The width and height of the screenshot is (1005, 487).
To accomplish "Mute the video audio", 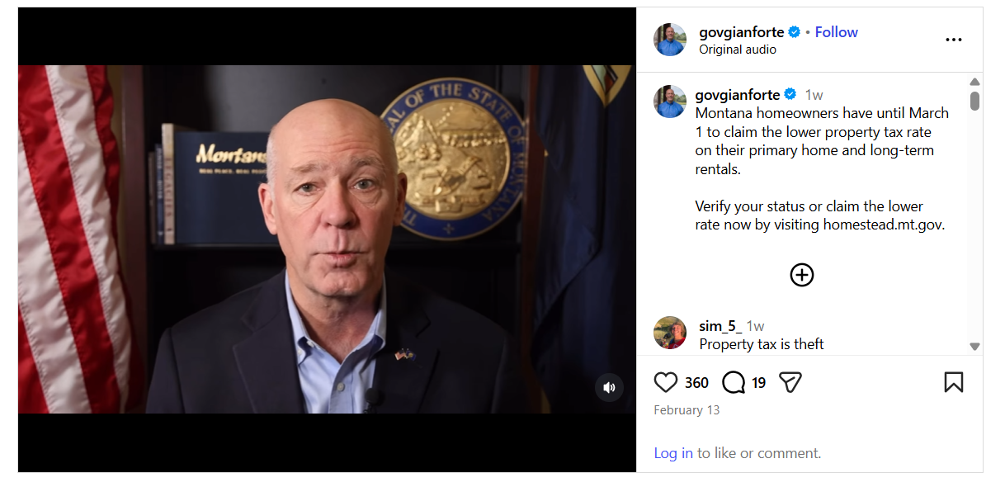I will (609, 387).
